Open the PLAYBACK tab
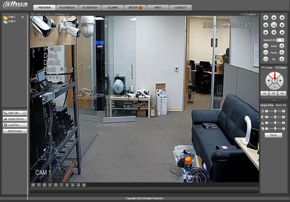Viewport: 290px width, 202px height. pyautogui.click(x=67, y=8)
